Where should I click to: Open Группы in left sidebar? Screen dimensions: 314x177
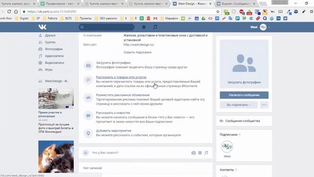pyautogui.click(x=50, y=42)
